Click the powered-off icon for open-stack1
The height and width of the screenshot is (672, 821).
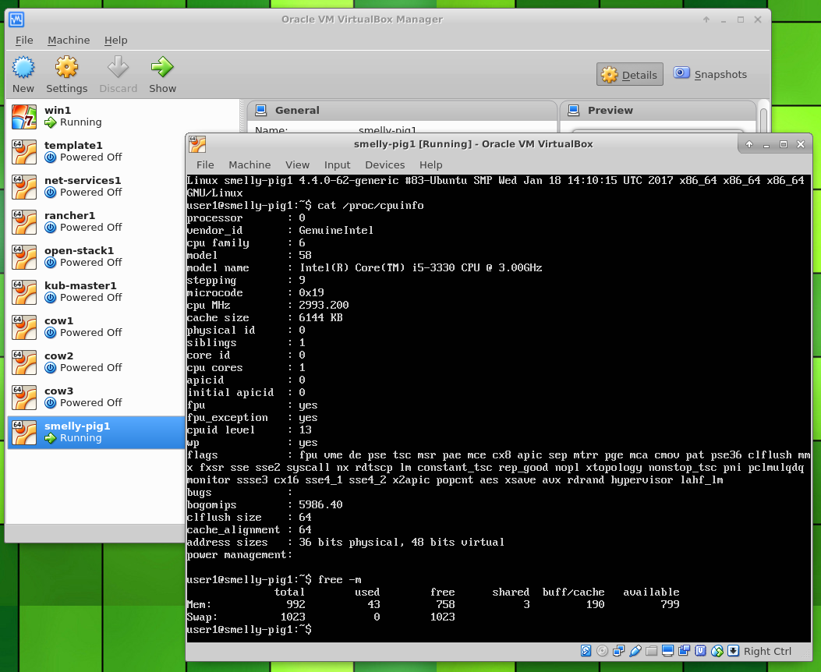pos(50,263)
